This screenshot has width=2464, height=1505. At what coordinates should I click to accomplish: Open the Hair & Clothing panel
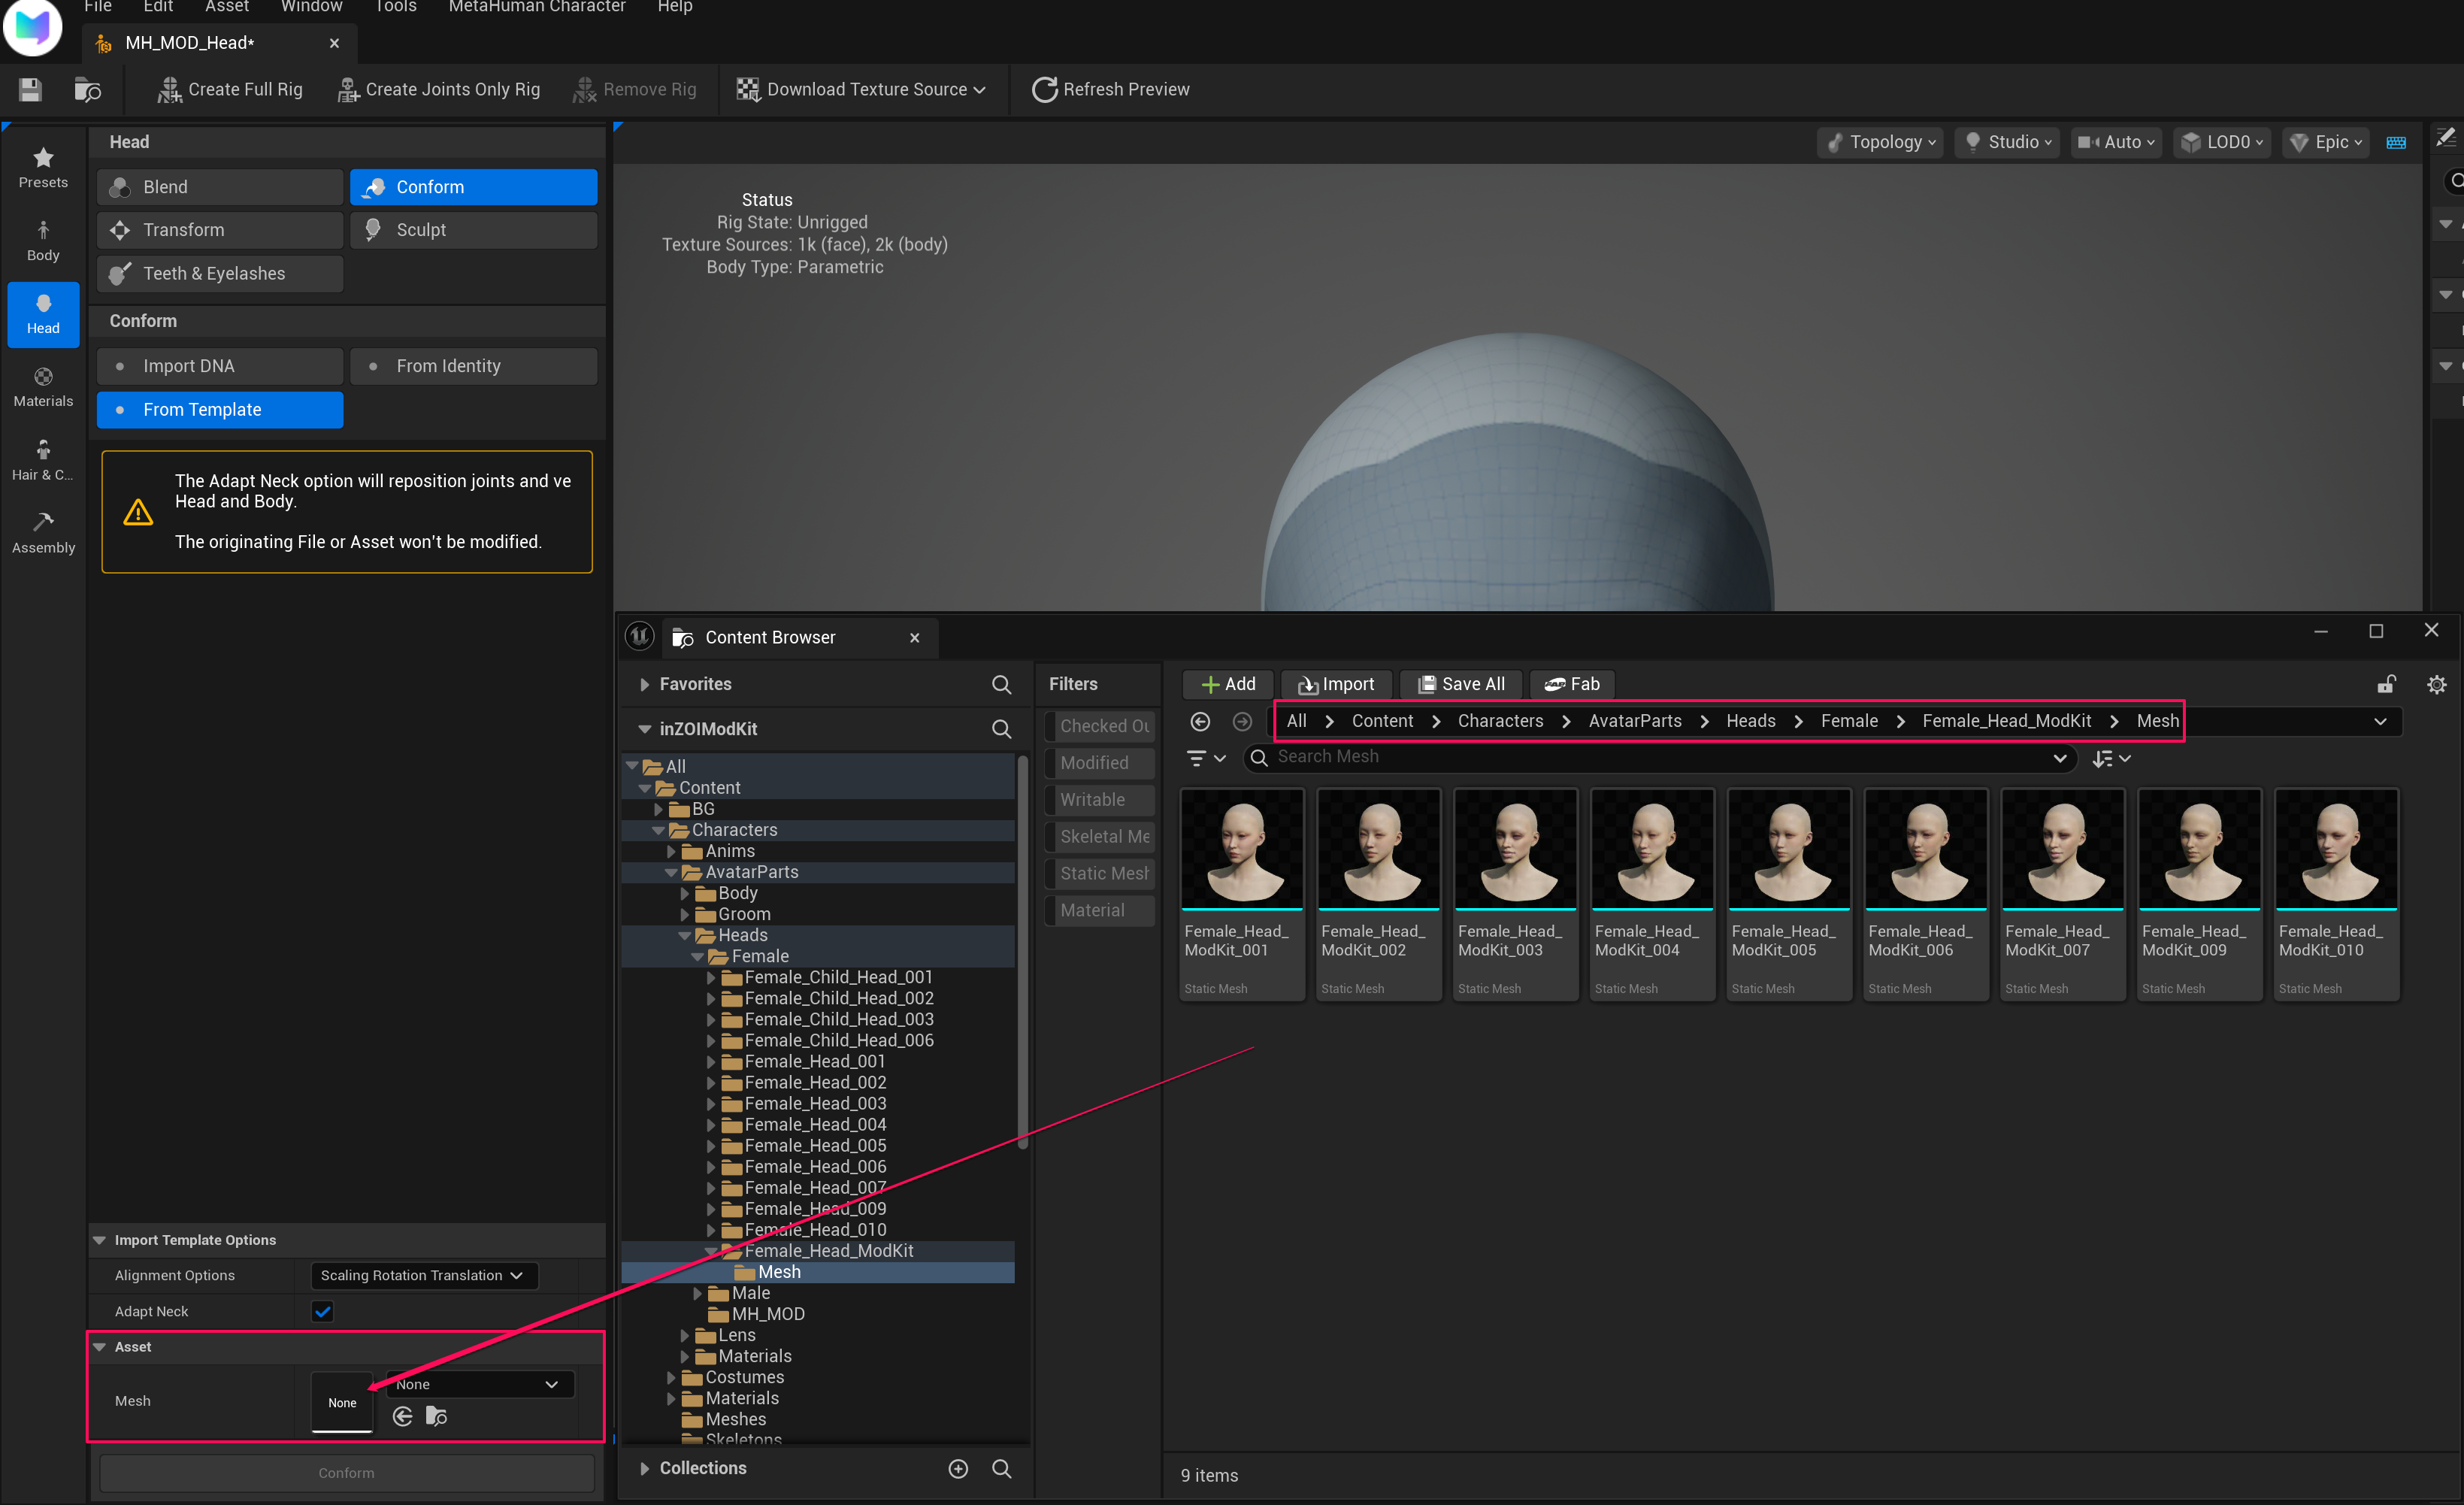click(43, 459)
